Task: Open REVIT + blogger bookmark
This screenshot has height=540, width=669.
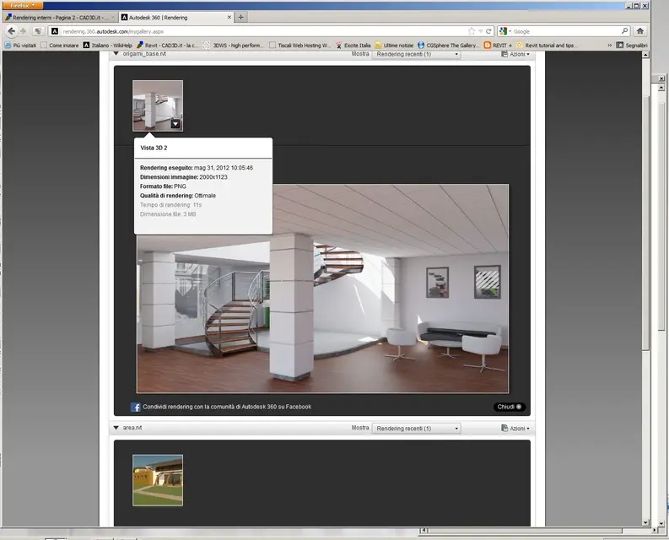Action: [x=498, y=46]
